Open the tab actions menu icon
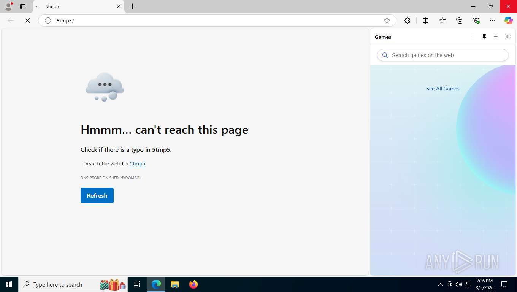 pyautogui.click(x=23, y=6)
